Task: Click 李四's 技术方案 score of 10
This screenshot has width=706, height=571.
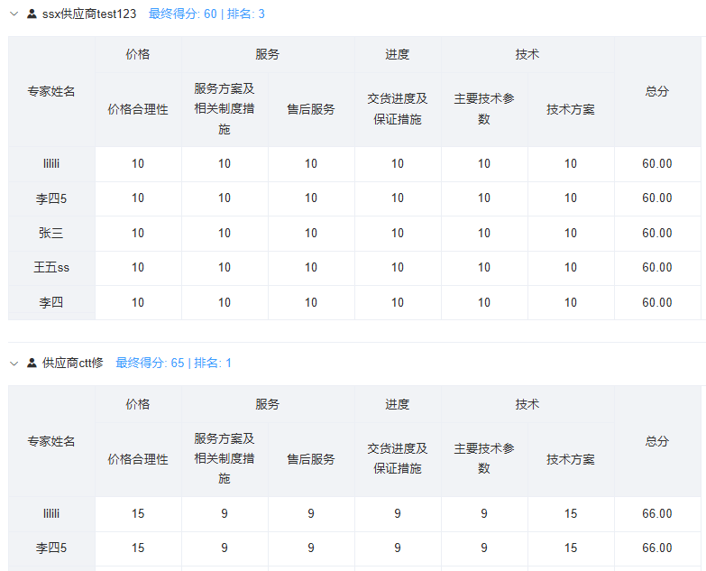Action: click(571, 302)
